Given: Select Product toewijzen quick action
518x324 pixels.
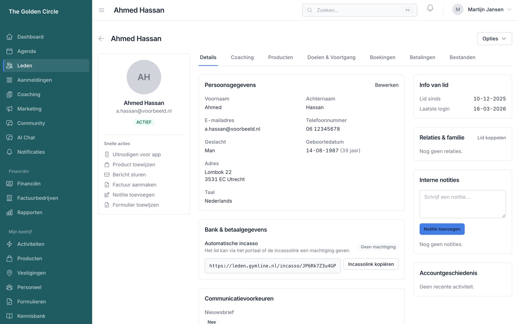Looking at the screenshot, I should 129,165.
